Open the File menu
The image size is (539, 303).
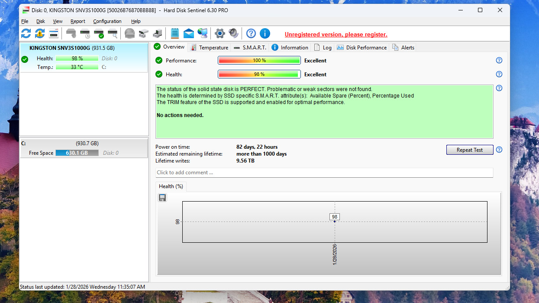click(x=25, y=21)
